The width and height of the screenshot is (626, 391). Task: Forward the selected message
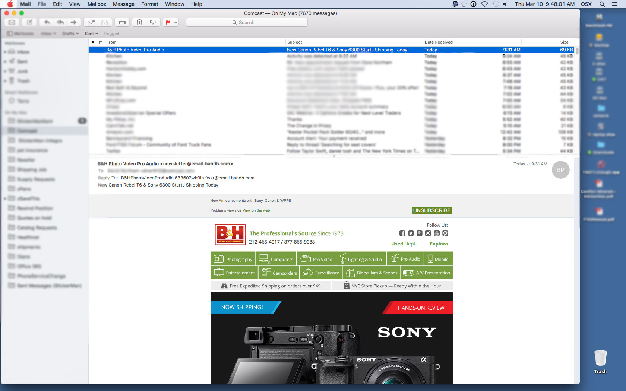click(74, 22)
